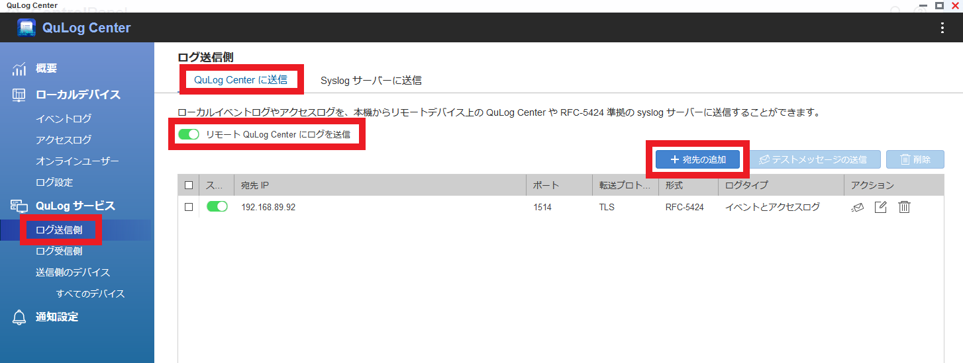The height and width of the screenshot is (363, 963).
Task: Click the 192.168.89.92 IP cell
Action: [x=268, y=207]
